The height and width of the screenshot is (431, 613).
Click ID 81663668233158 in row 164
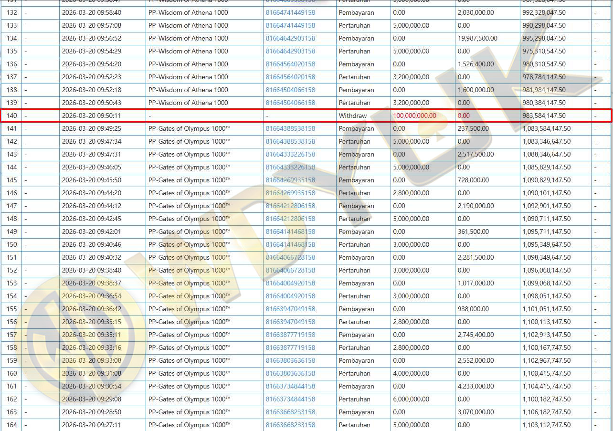pyautogui.click(x=290, y=425)
